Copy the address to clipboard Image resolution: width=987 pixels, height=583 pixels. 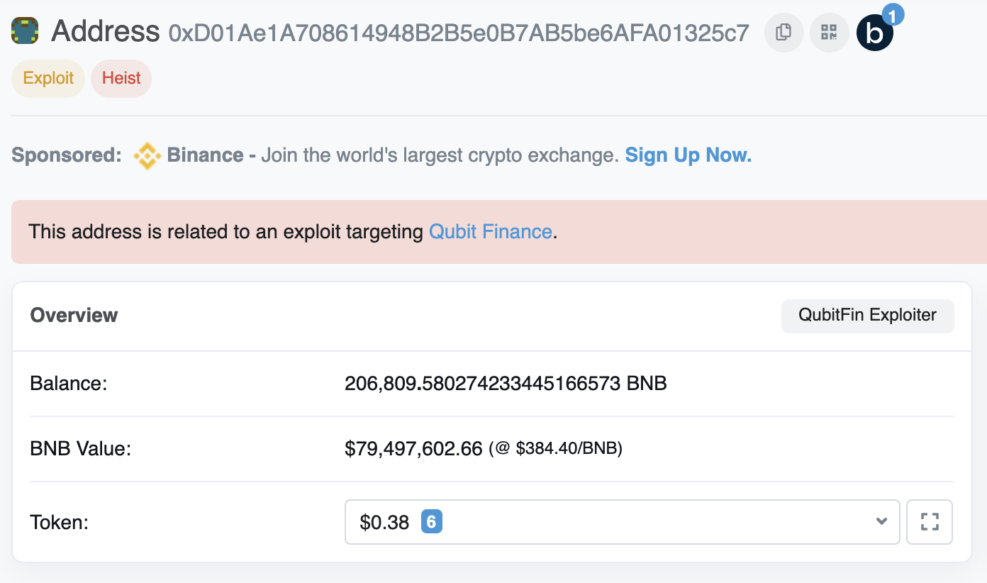pos(784,33)
